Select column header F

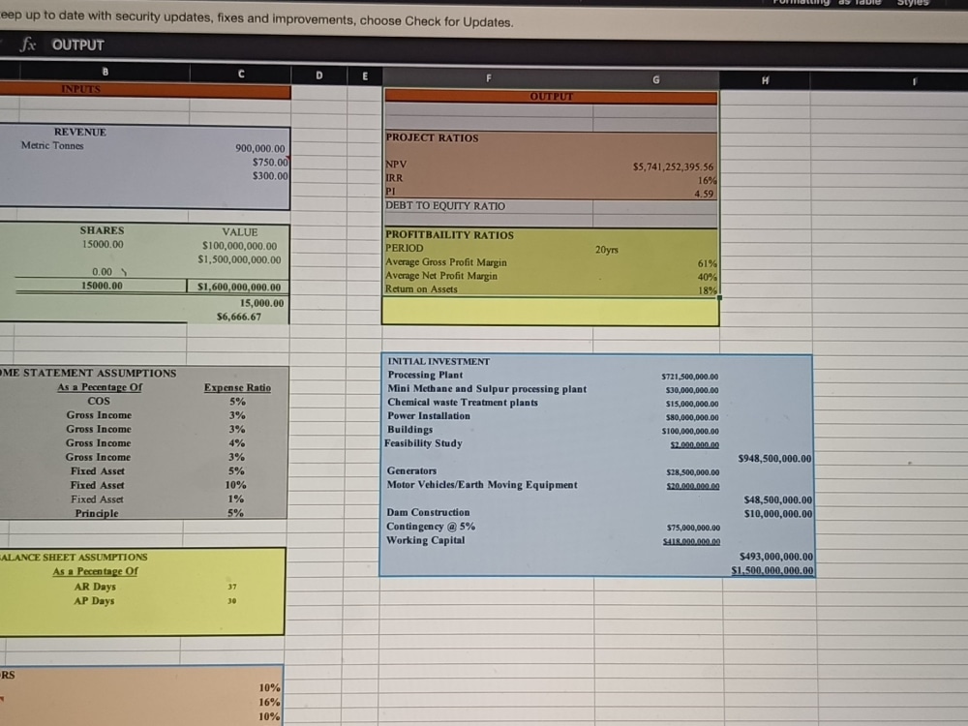(x=489, y=76)
